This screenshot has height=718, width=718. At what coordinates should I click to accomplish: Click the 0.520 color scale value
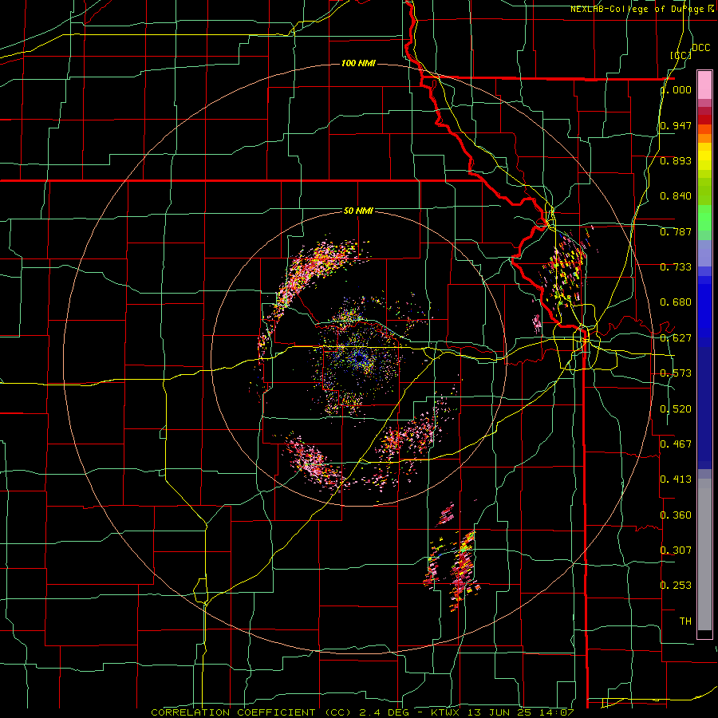pos(676,409)
